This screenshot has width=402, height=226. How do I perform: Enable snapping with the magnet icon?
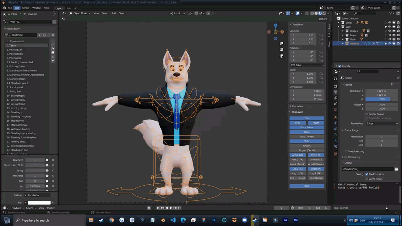pyautogui.click(x=196, y=13)
